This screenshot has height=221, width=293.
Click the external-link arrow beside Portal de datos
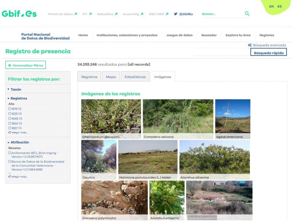click(x=76, y=14)
